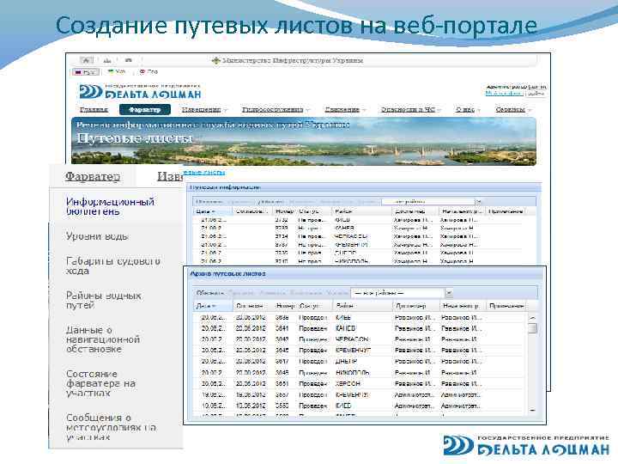Open Состояние фарватера на участках in sidebar
The height and width of the screenshot is (464, 618).
(x=101, y=383)
